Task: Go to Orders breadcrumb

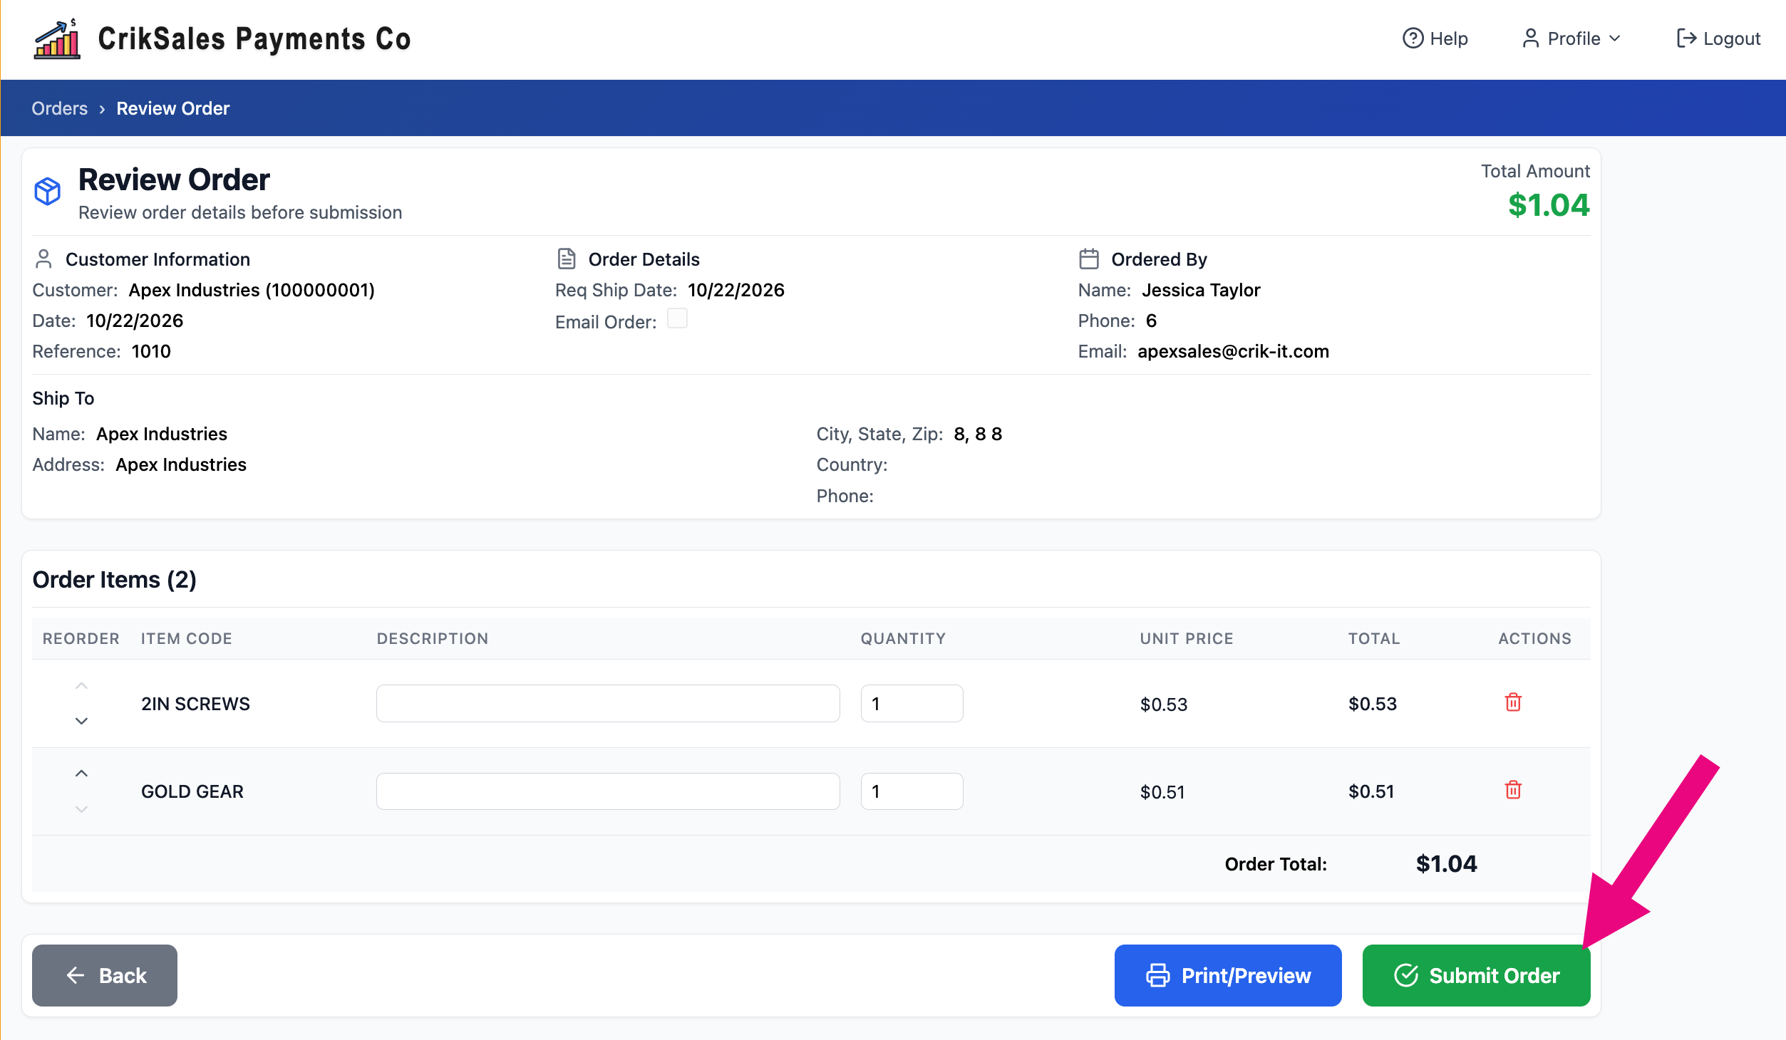Action: tap(59, 108)
